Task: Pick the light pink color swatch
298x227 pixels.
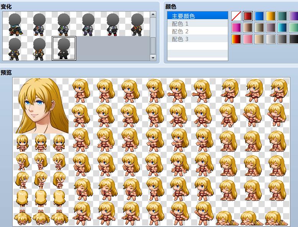Action: 248,39
